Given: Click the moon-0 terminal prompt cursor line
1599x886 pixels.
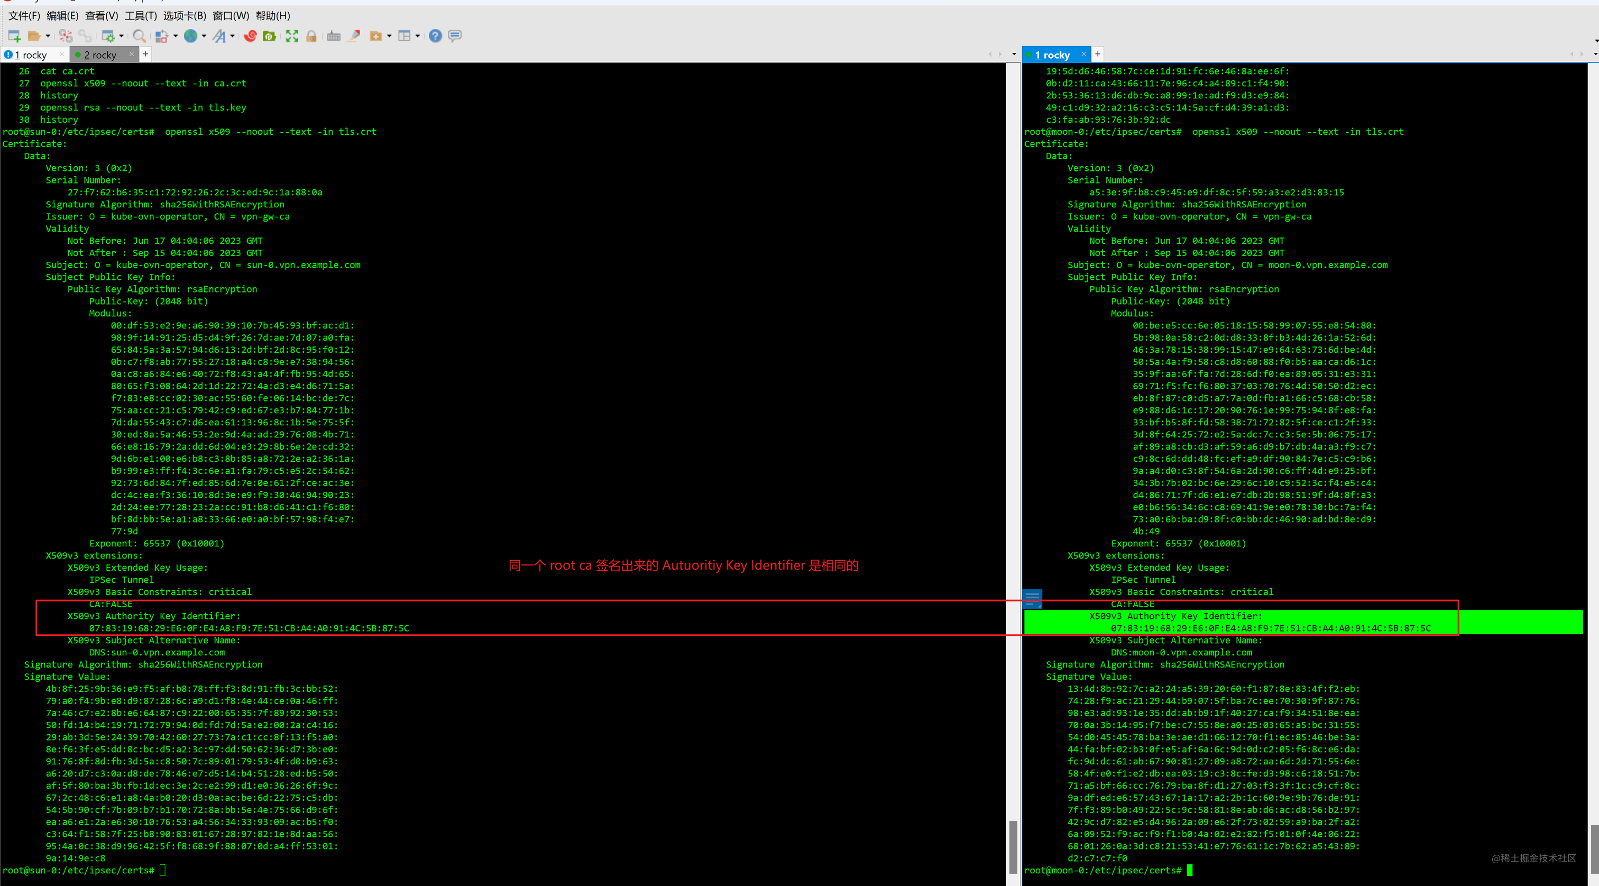Looking at the screenshot, I should [x=1109, y=871].
